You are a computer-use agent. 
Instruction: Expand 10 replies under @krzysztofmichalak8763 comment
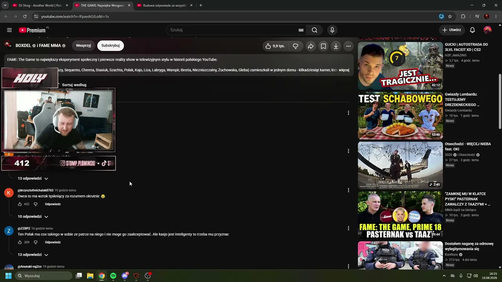tap(33, 217)
